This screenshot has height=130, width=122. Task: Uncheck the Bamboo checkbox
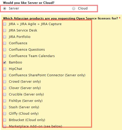point(5,62)
